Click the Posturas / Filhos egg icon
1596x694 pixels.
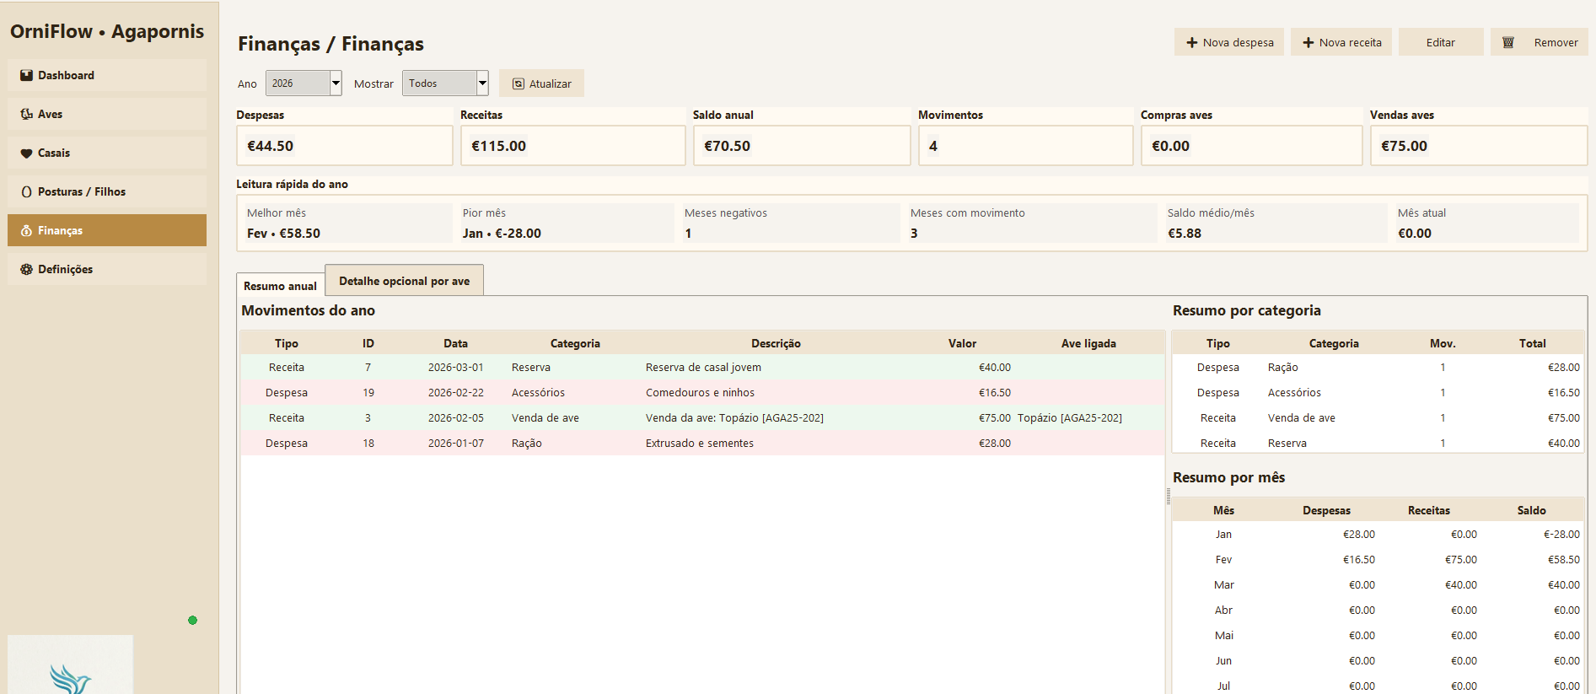click(x=26, y=192)
